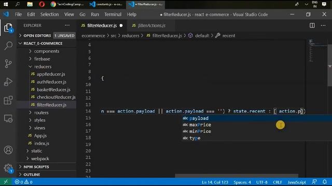The height and width of the screenshot is (186, 332).
Task: Choose the payload autocomplete suggestion
Action: coord(257,118)
